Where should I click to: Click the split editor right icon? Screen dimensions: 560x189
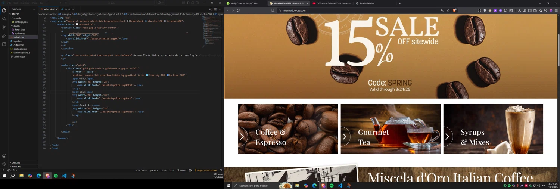[x=215, y=9]
